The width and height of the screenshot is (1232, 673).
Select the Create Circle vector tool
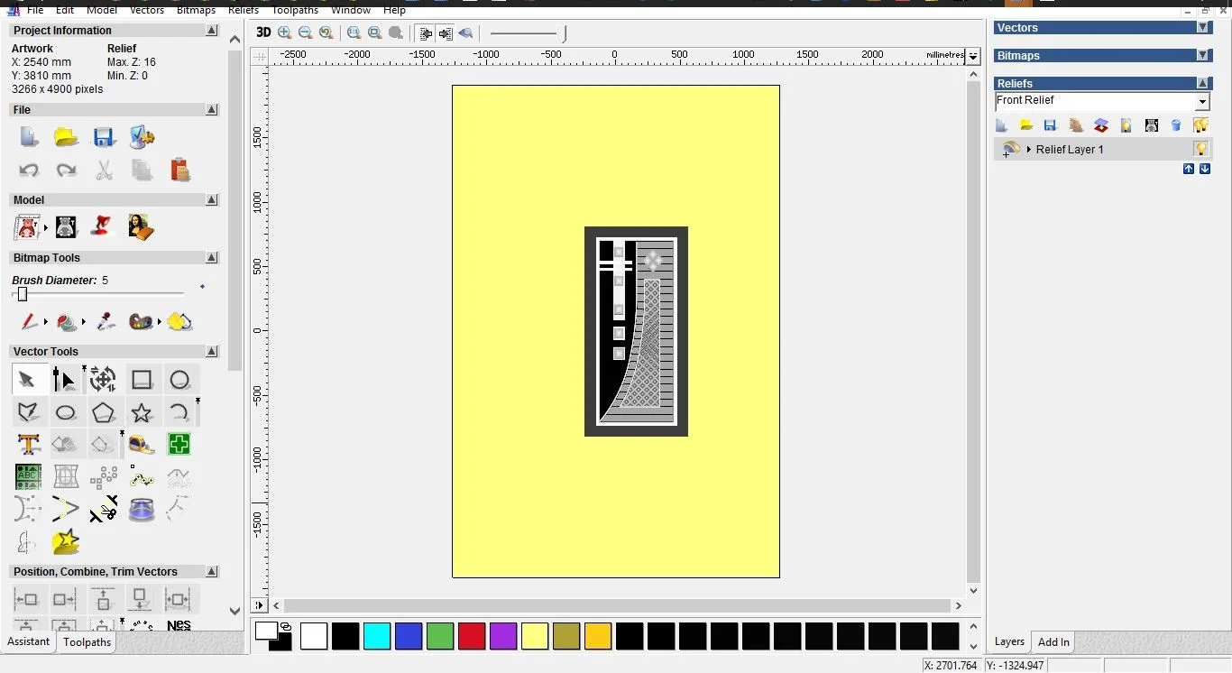[179, 380]
